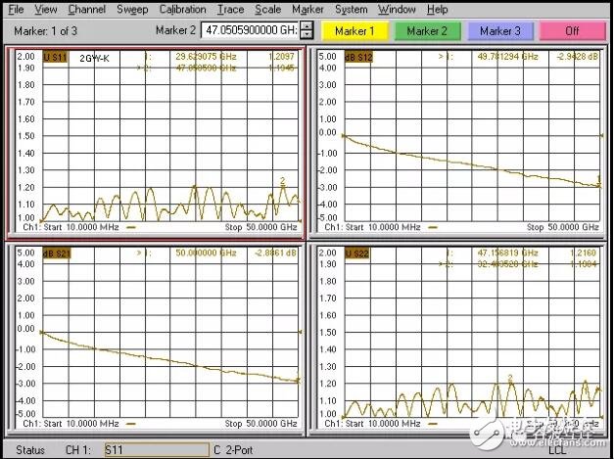The image size is (614, 459).
Task: Open the Trace menu
Action: coord(231,9)
